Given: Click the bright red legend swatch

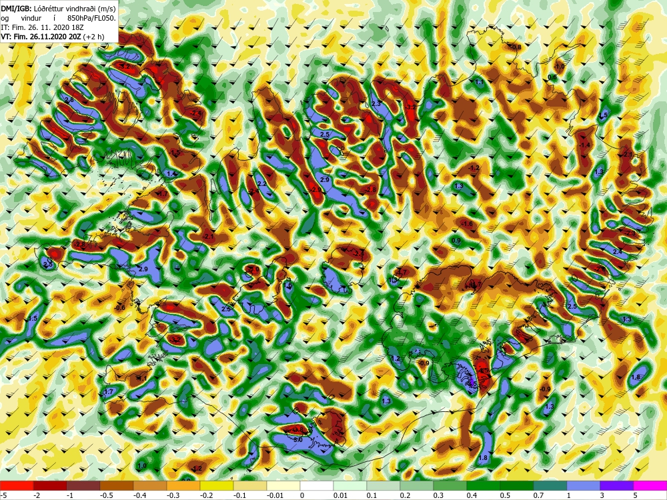Looking at the screenshot, I should pyautogui.click(x=17, y=486).
